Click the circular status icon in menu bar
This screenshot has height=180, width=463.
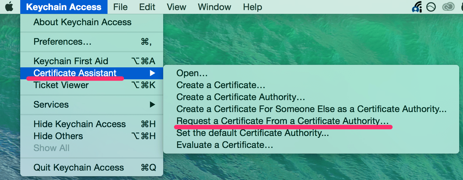point(431,7)
